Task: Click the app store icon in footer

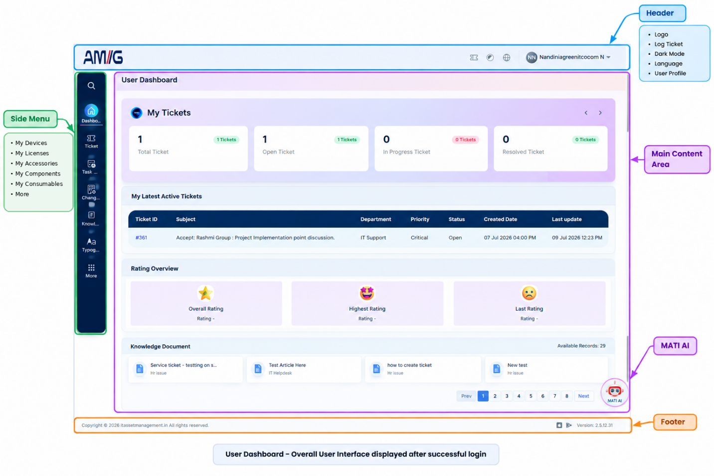Action: click(559, 425)
